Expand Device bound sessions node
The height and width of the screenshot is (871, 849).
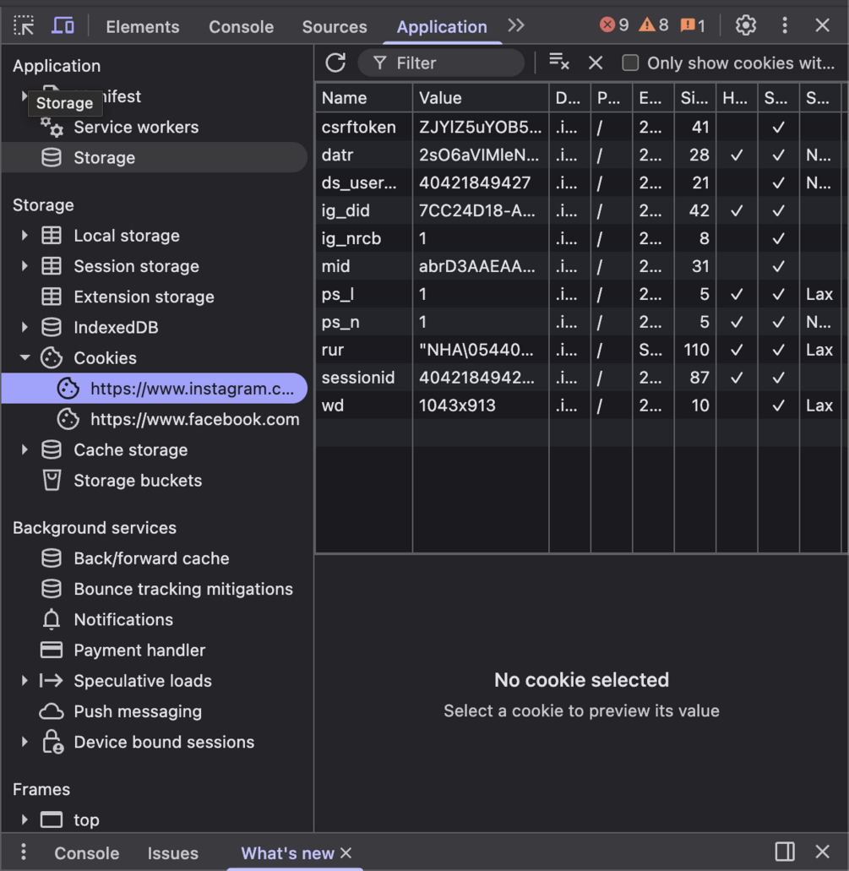pyautogui.click(x=24, y=742)
